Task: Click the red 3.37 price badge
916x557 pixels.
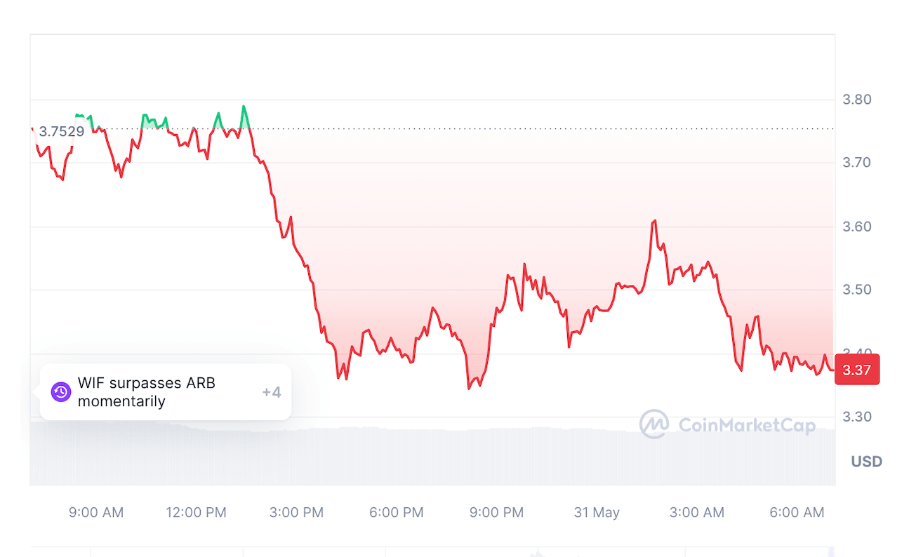Action: (857, 369)
